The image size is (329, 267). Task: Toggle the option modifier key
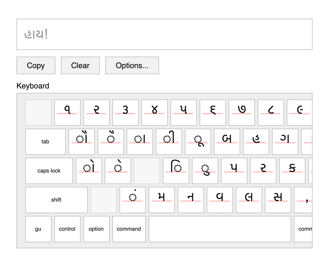tap(96, 229)
